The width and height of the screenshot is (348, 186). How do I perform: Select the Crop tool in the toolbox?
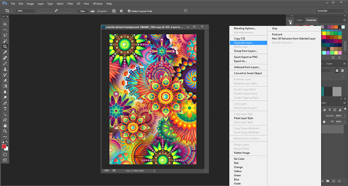coord(5,46)
